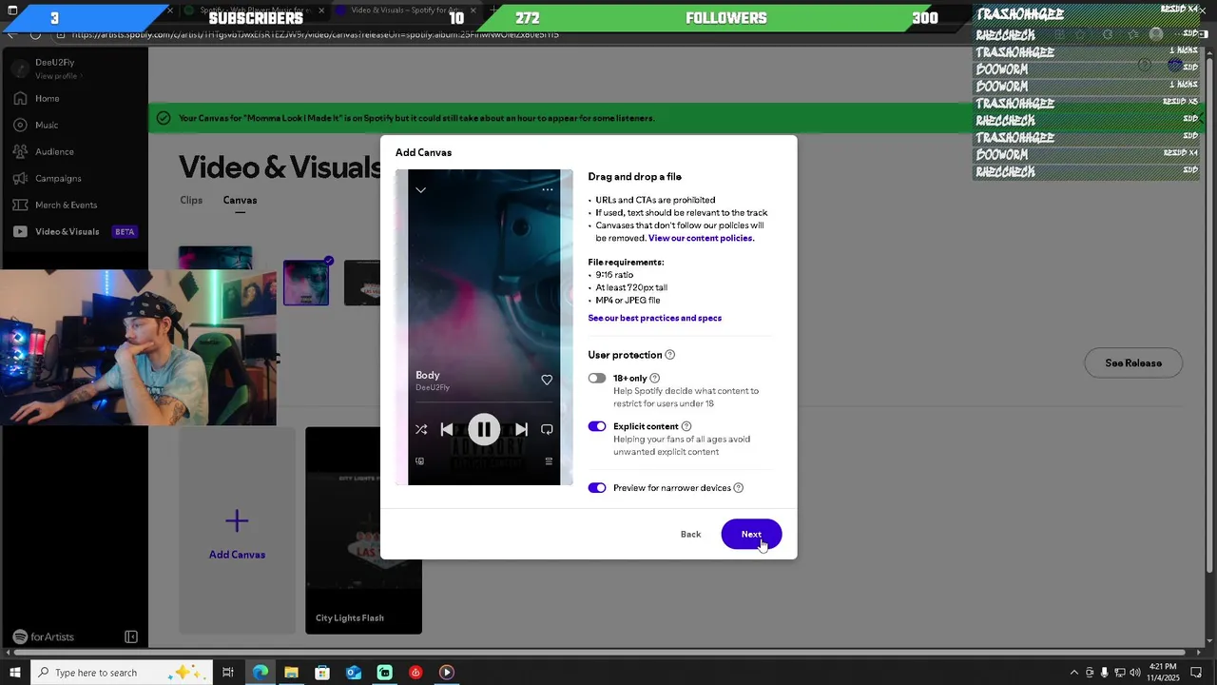Click the Back button in Add Canvas
The width and height of the screenshot is (1217, 685).
point(690,534)
